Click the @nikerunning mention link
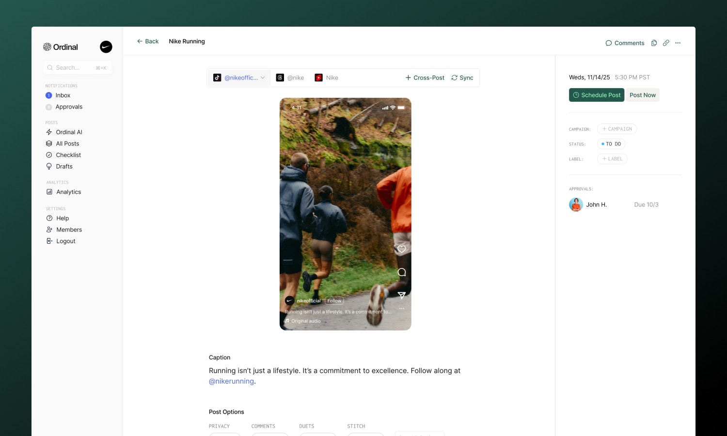 231,381
